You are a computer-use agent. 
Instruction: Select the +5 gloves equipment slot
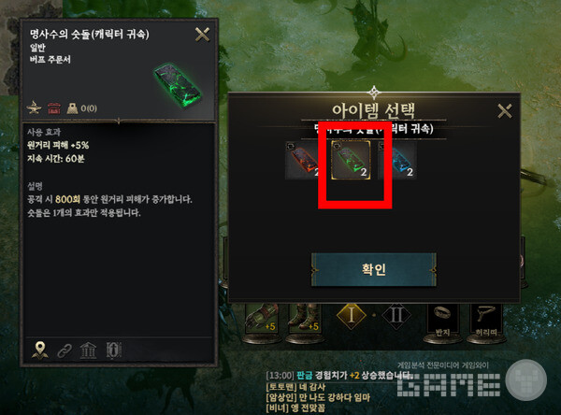pyautogui.click(x=262, y=319)
